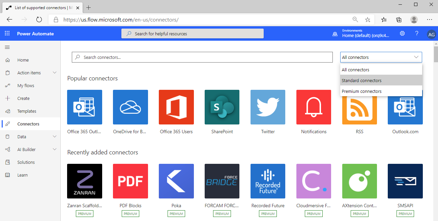438x221 pixels.
Task: Open Solutions in the left navigation
Action: [x=30, y=162]
